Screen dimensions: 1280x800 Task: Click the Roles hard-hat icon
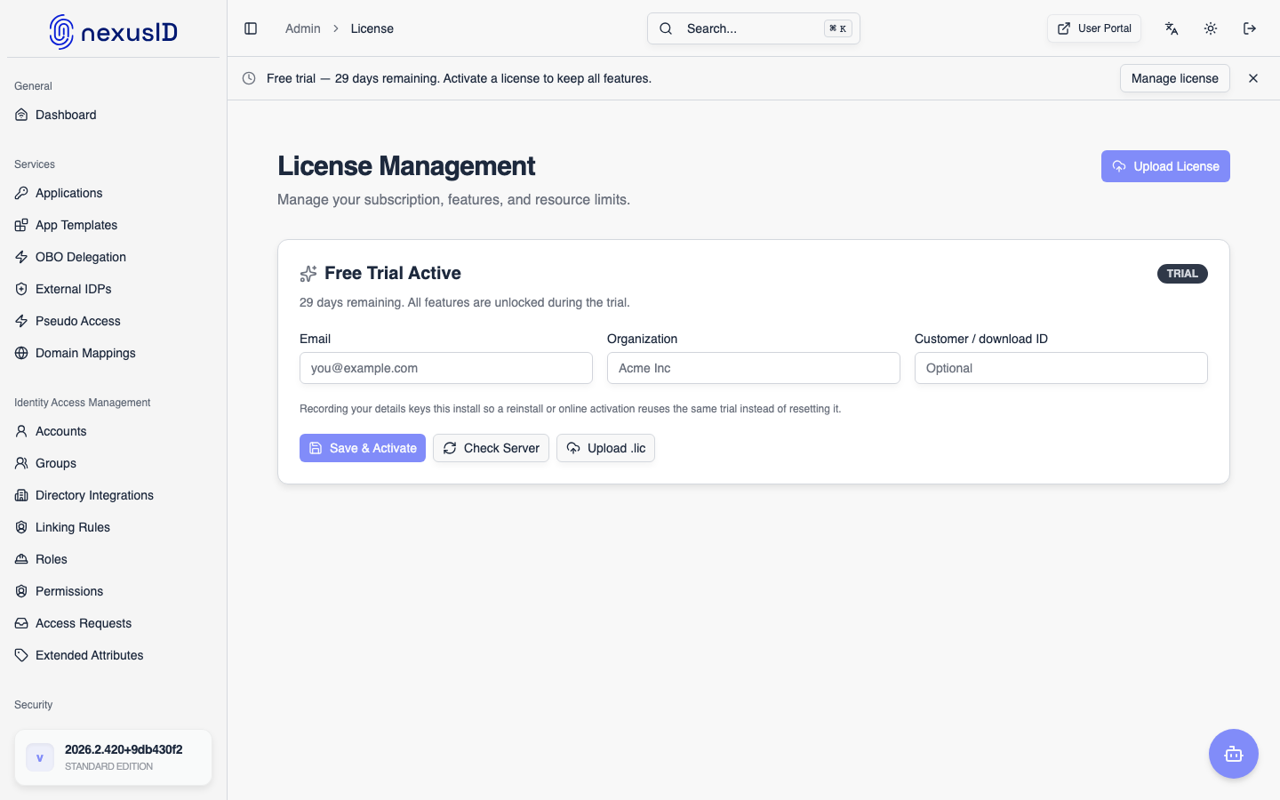21,559
